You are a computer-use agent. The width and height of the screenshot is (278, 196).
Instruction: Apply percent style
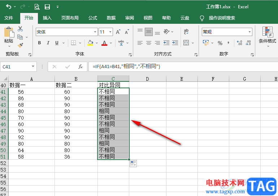220,43
